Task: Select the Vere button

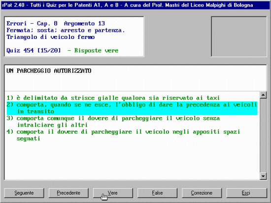Action: [113, 193]
